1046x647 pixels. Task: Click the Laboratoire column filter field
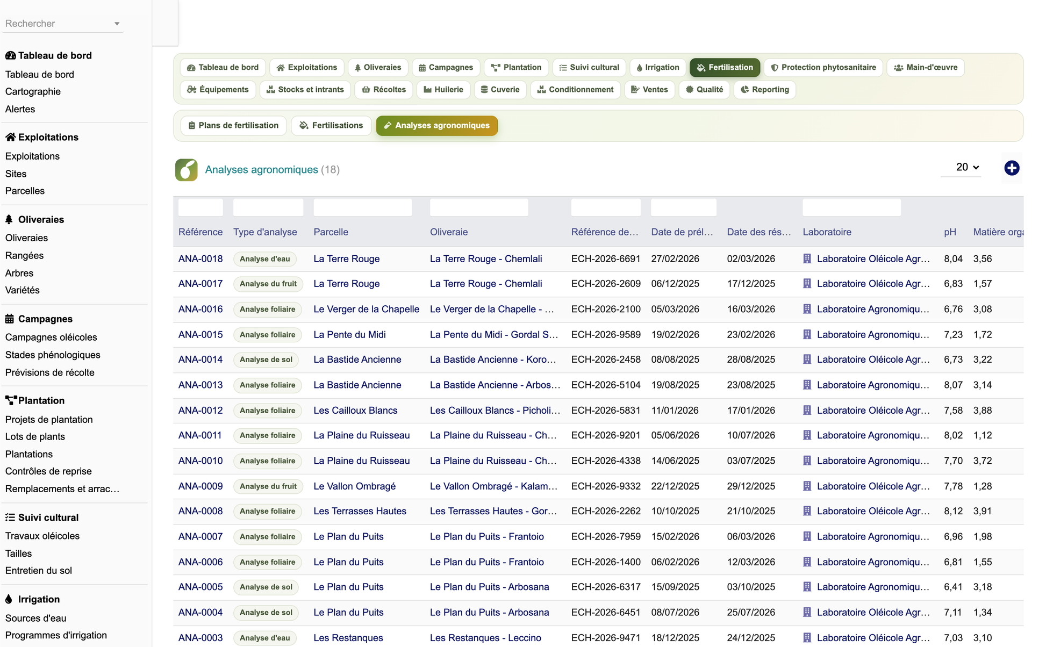coord(851,207)
